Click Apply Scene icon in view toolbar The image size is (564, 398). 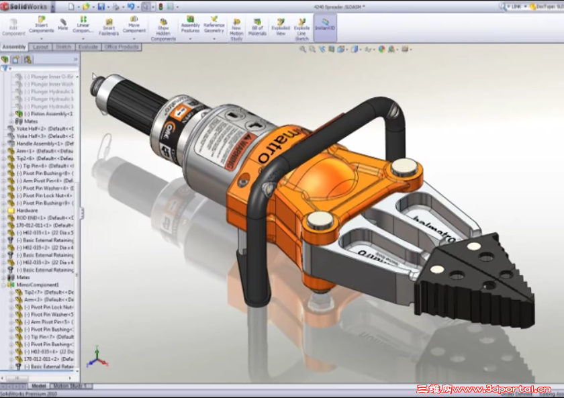click(x=391, y=49)
